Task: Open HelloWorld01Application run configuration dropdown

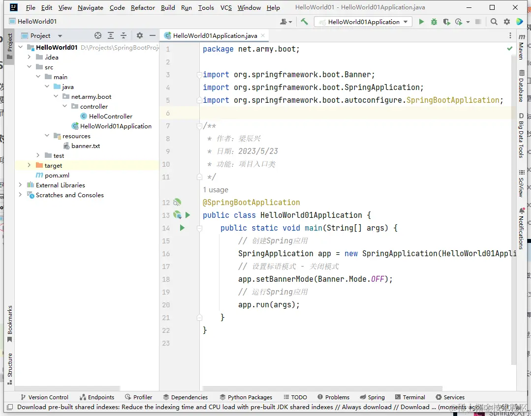Action: click(x=363, y=22)
